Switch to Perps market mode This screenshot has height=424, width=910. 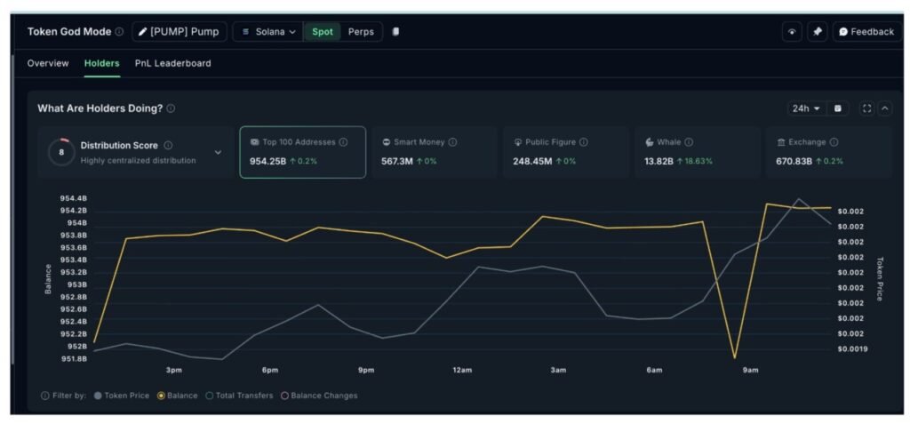361,32
